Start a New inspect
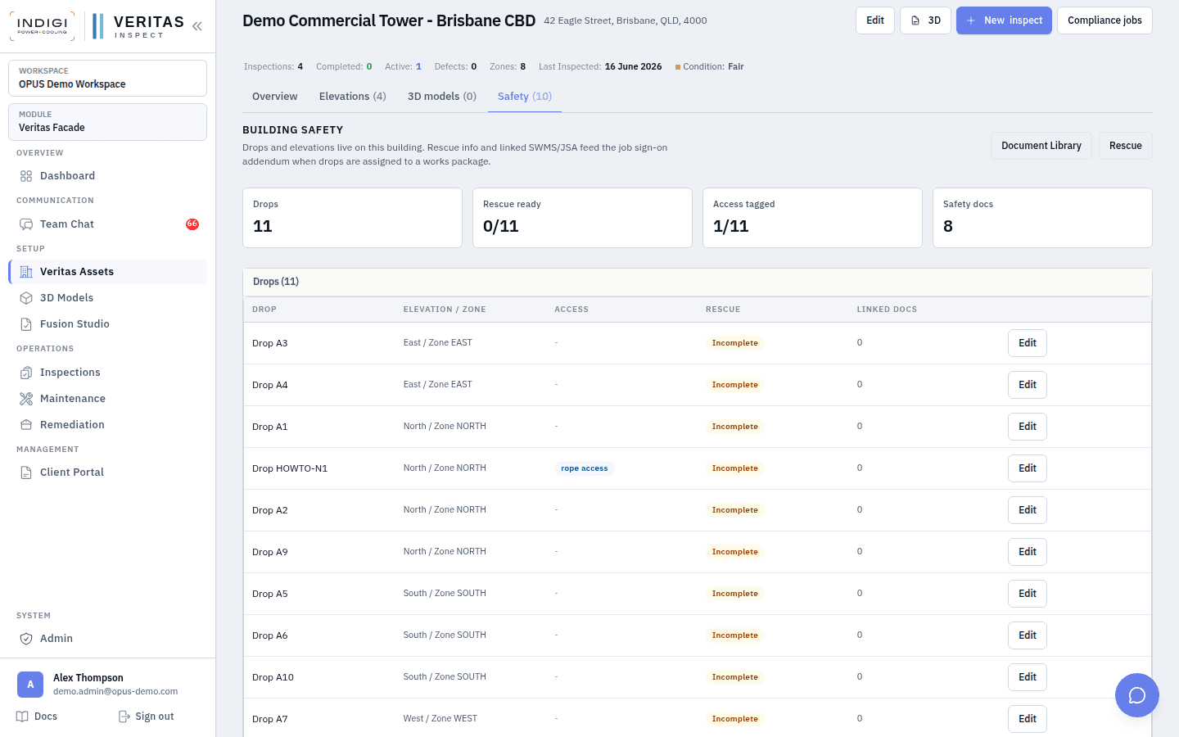Image resolution: width=1179 pixels, height=737 pixels. click(1004, 20)
